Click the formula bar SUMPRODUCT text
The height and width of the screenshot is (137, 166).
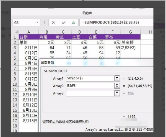point(116,22)
